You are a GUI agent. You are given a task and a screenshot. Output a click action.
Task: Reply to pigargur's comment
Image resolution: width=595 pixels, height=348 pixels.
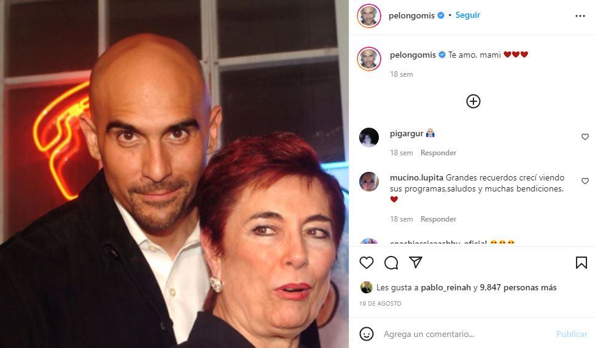pos(438,153)
